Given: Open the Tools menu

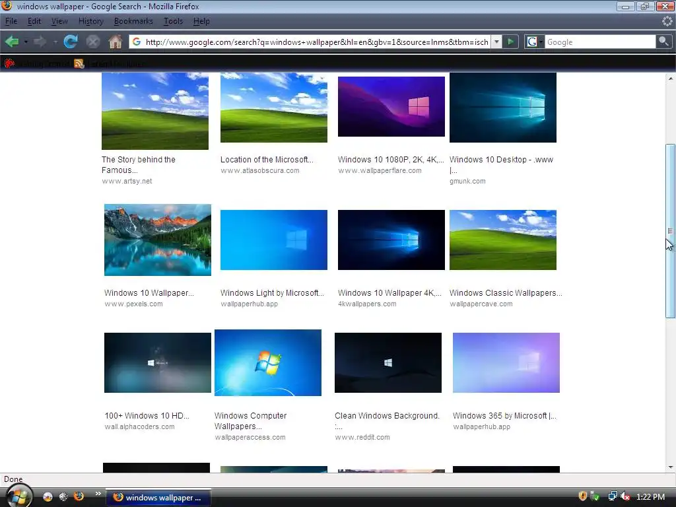Looking at the screenshot, I should coord(174,21).
